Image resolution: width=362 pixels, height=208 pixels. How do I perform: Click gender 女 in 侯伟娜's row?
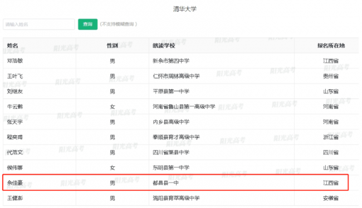[x=112, y=167]
